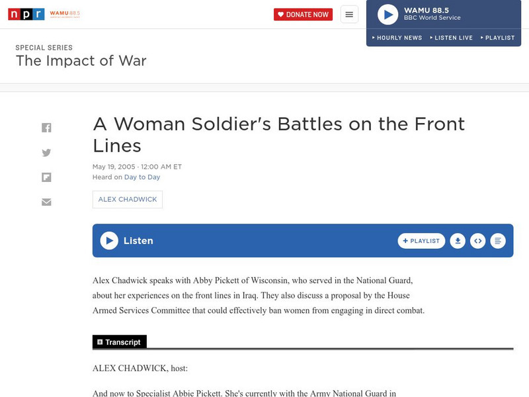Open the site navigation hamburger menu

tap(348, 14)
